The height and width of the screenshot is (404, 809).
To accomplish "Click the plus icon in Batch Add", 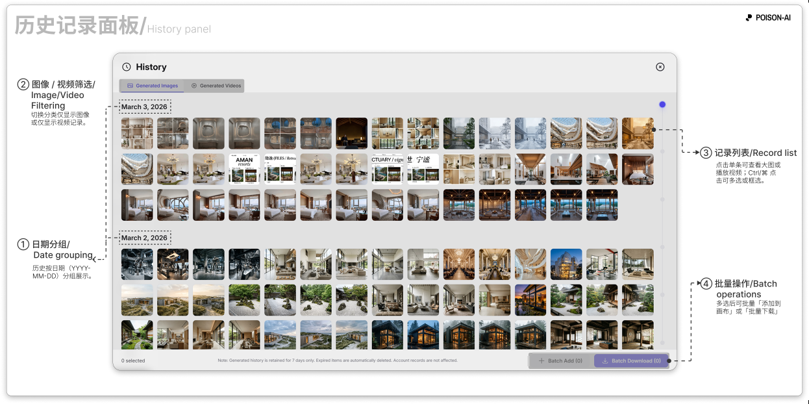I will (541, 361).
